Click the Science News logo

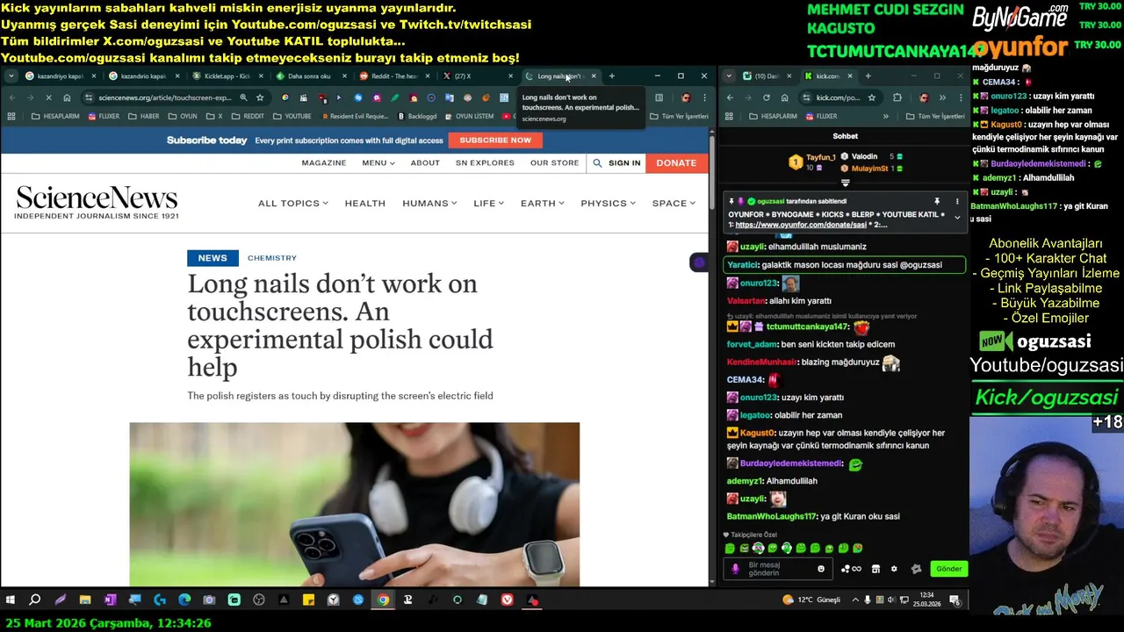pos(97,202)
